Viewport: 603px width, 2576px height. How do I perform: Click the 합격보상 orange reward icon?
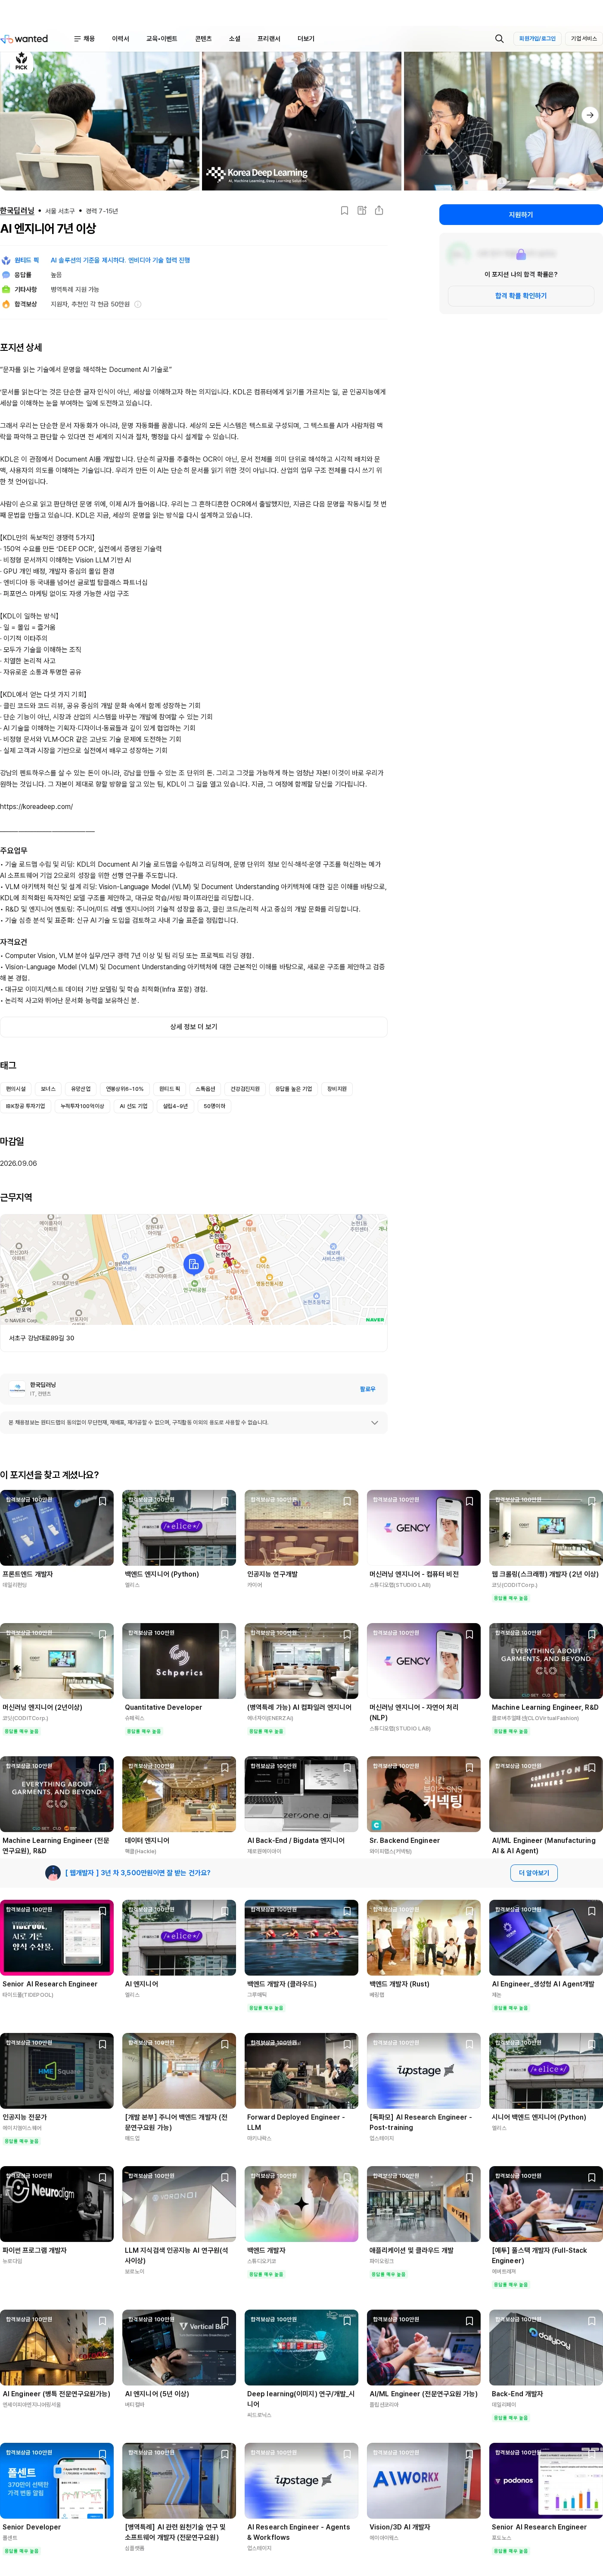click(x=6, y=304)
